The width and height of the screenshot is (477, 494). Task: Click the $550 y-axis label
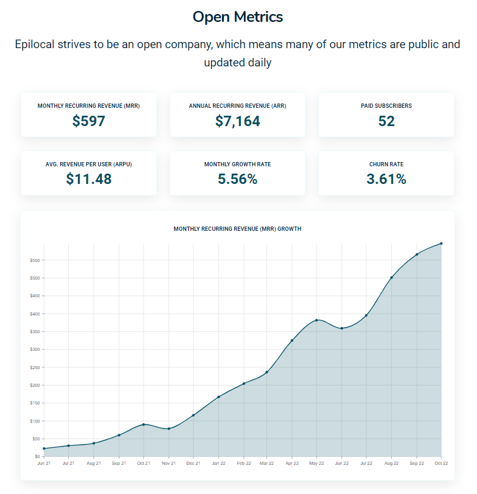point(35,260)
